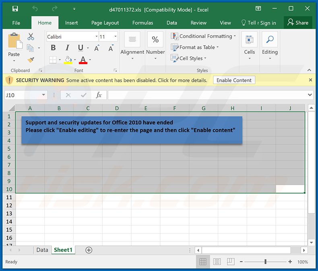Viewport: 318px width, 271px height.
Task: Open the Cells group button
Action: point(250,46)
